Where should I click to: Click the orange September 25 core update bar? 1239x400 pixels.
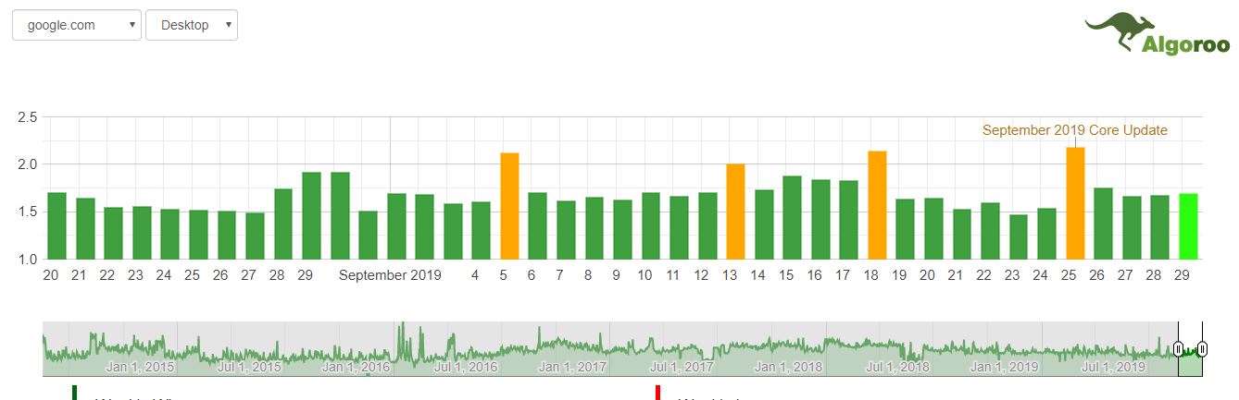[1075, 203]
